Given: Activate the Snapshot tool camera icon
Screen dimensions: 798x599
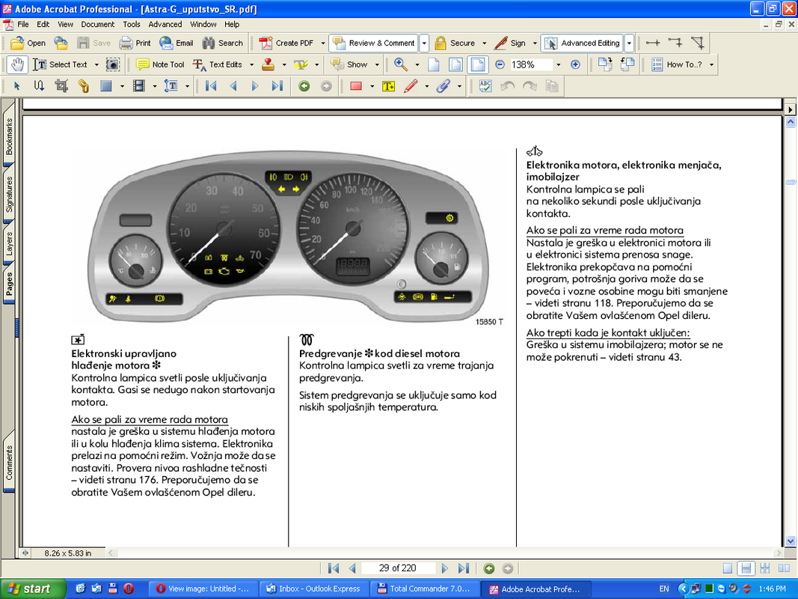Looking at the screenshot, I should coord(112,64).
